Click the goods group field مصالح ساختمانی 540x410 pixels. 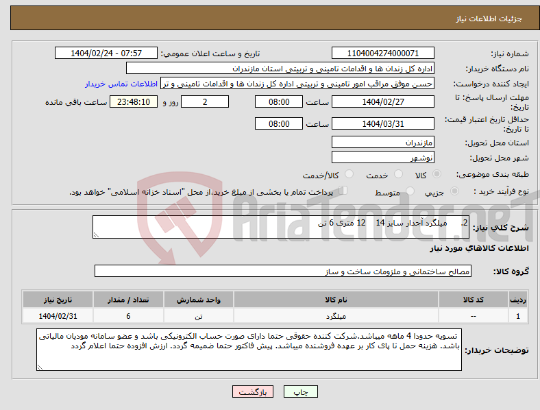coord(283,271)
